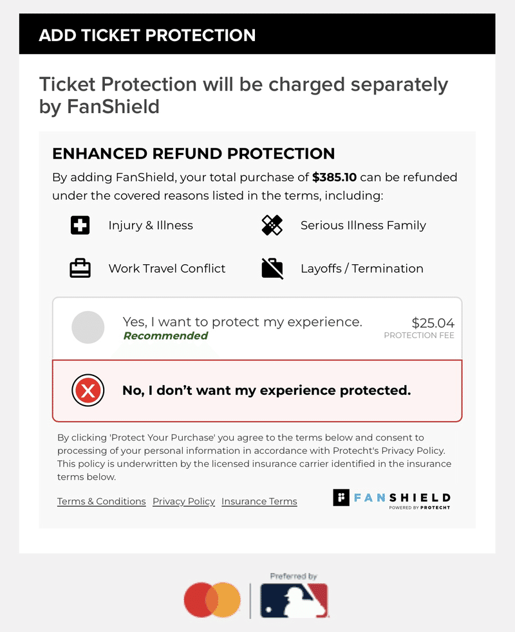Click the Work Travel Conflict briefcase icon
Screen dimensions: 515x632
(80, 268)
